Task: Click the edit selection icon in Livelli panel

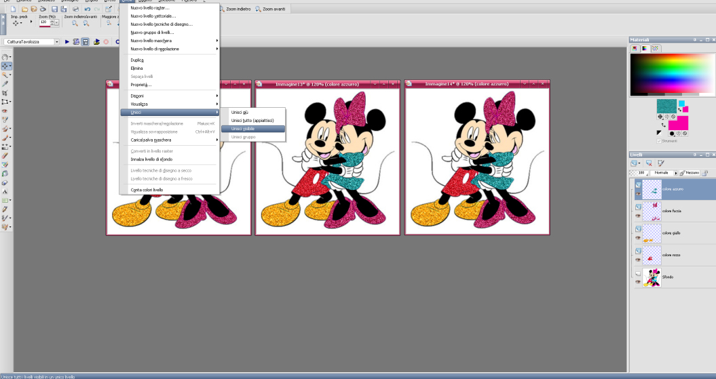Action: point(661,163)
